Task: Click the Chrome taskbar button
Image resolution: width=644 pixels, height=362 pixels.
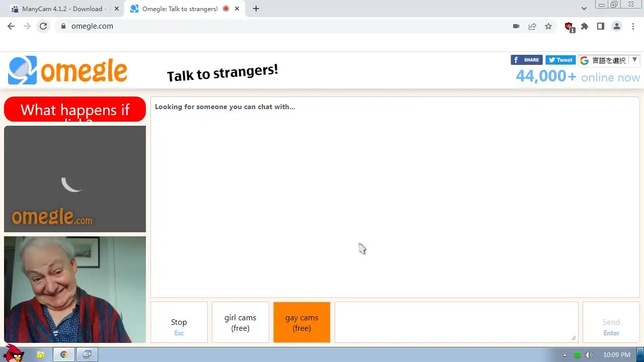Action: coord(64,354)
